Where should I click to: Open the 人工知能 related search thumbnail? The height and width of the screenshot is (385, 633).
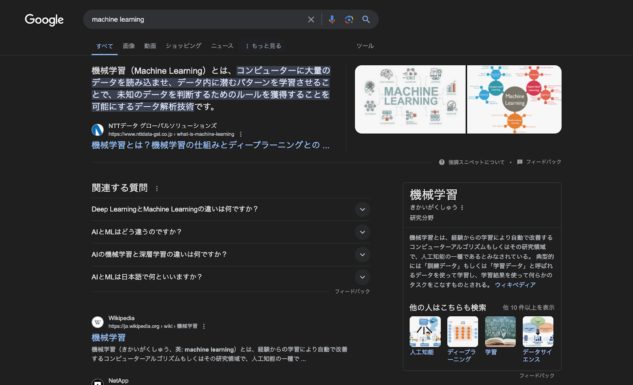[425, 332]
